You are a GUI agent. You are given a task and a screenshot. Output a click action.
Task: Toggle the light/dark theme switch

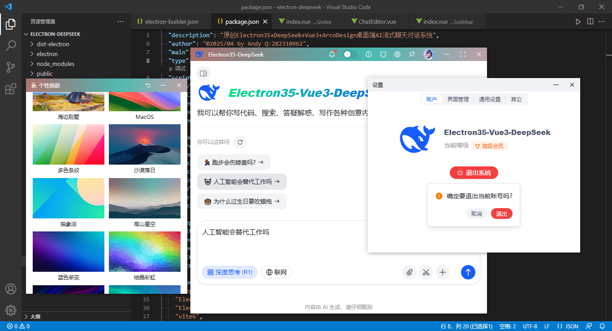click(350, 54)
